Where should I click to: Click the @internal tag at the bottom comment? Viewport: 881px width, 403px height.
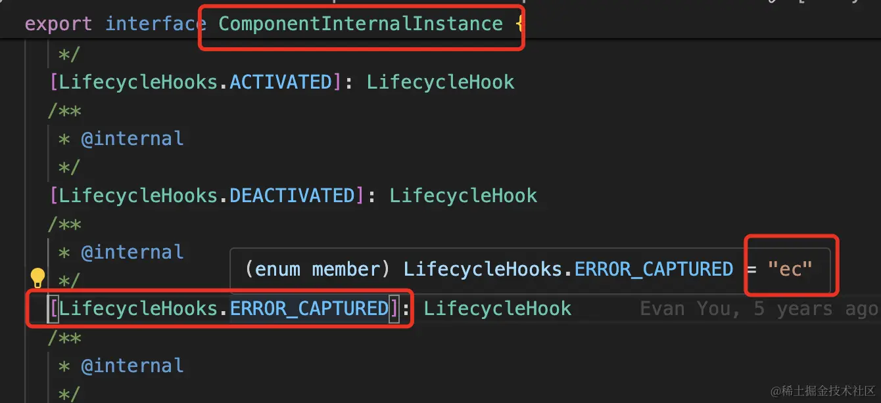tap(132, 366)
